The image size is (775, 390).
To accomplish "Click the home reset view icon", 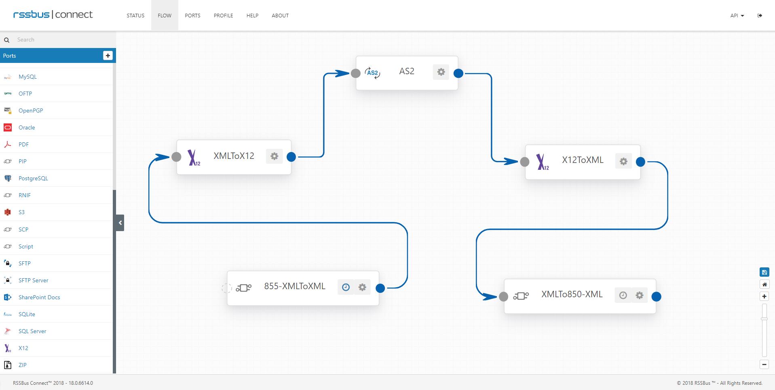I will tap(764, 284).
